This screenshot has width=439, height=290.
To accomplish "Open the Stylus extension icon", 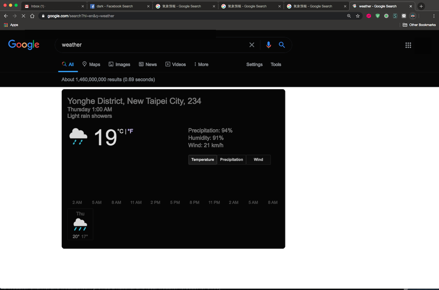I will pos(395,16).
